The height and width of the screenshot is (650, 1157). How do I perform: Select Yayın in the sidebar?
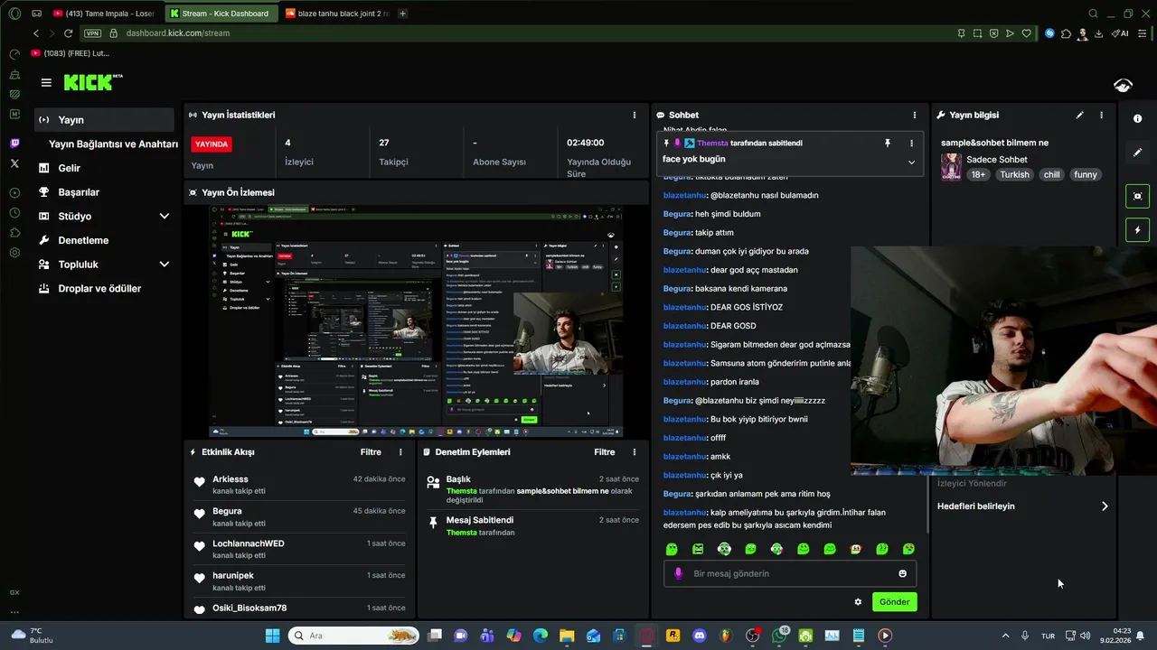pyautogui.click(x=105, y=120)
